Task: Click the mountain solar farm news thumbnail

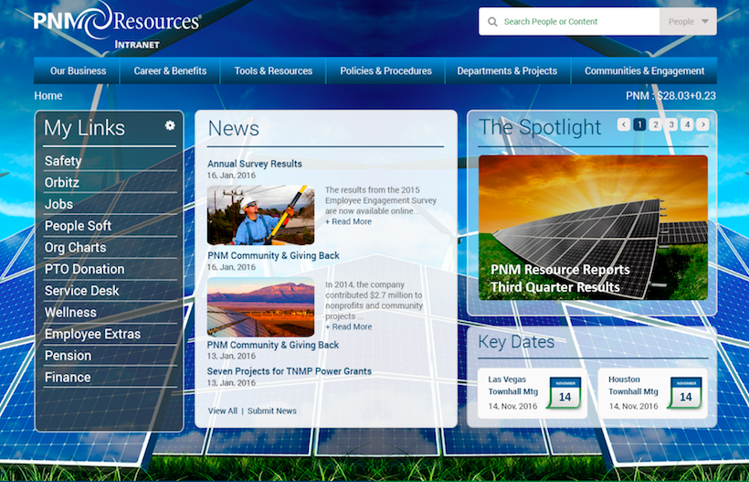Action: (x=261, y=307)
